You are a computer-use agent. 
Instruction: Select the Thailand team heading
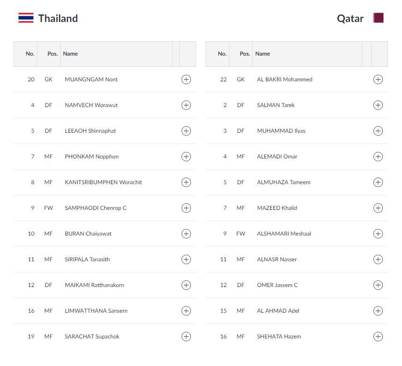click(58, 18)
